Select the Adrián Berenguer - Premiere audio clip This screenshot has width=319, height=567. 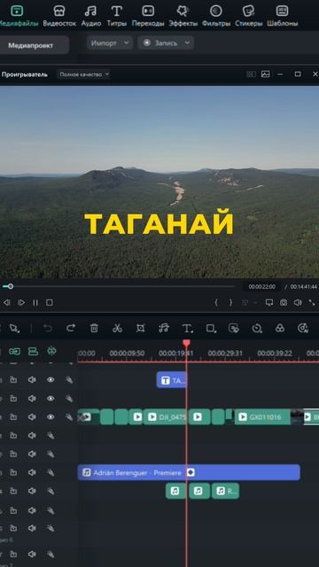tap(189, 472)
